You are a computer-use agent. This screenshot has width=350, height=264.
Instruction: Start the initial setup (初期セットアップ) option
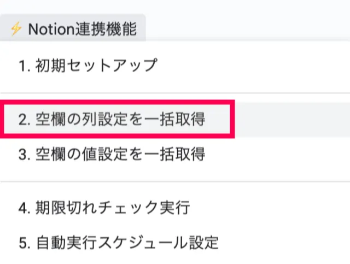coord(96,66)
